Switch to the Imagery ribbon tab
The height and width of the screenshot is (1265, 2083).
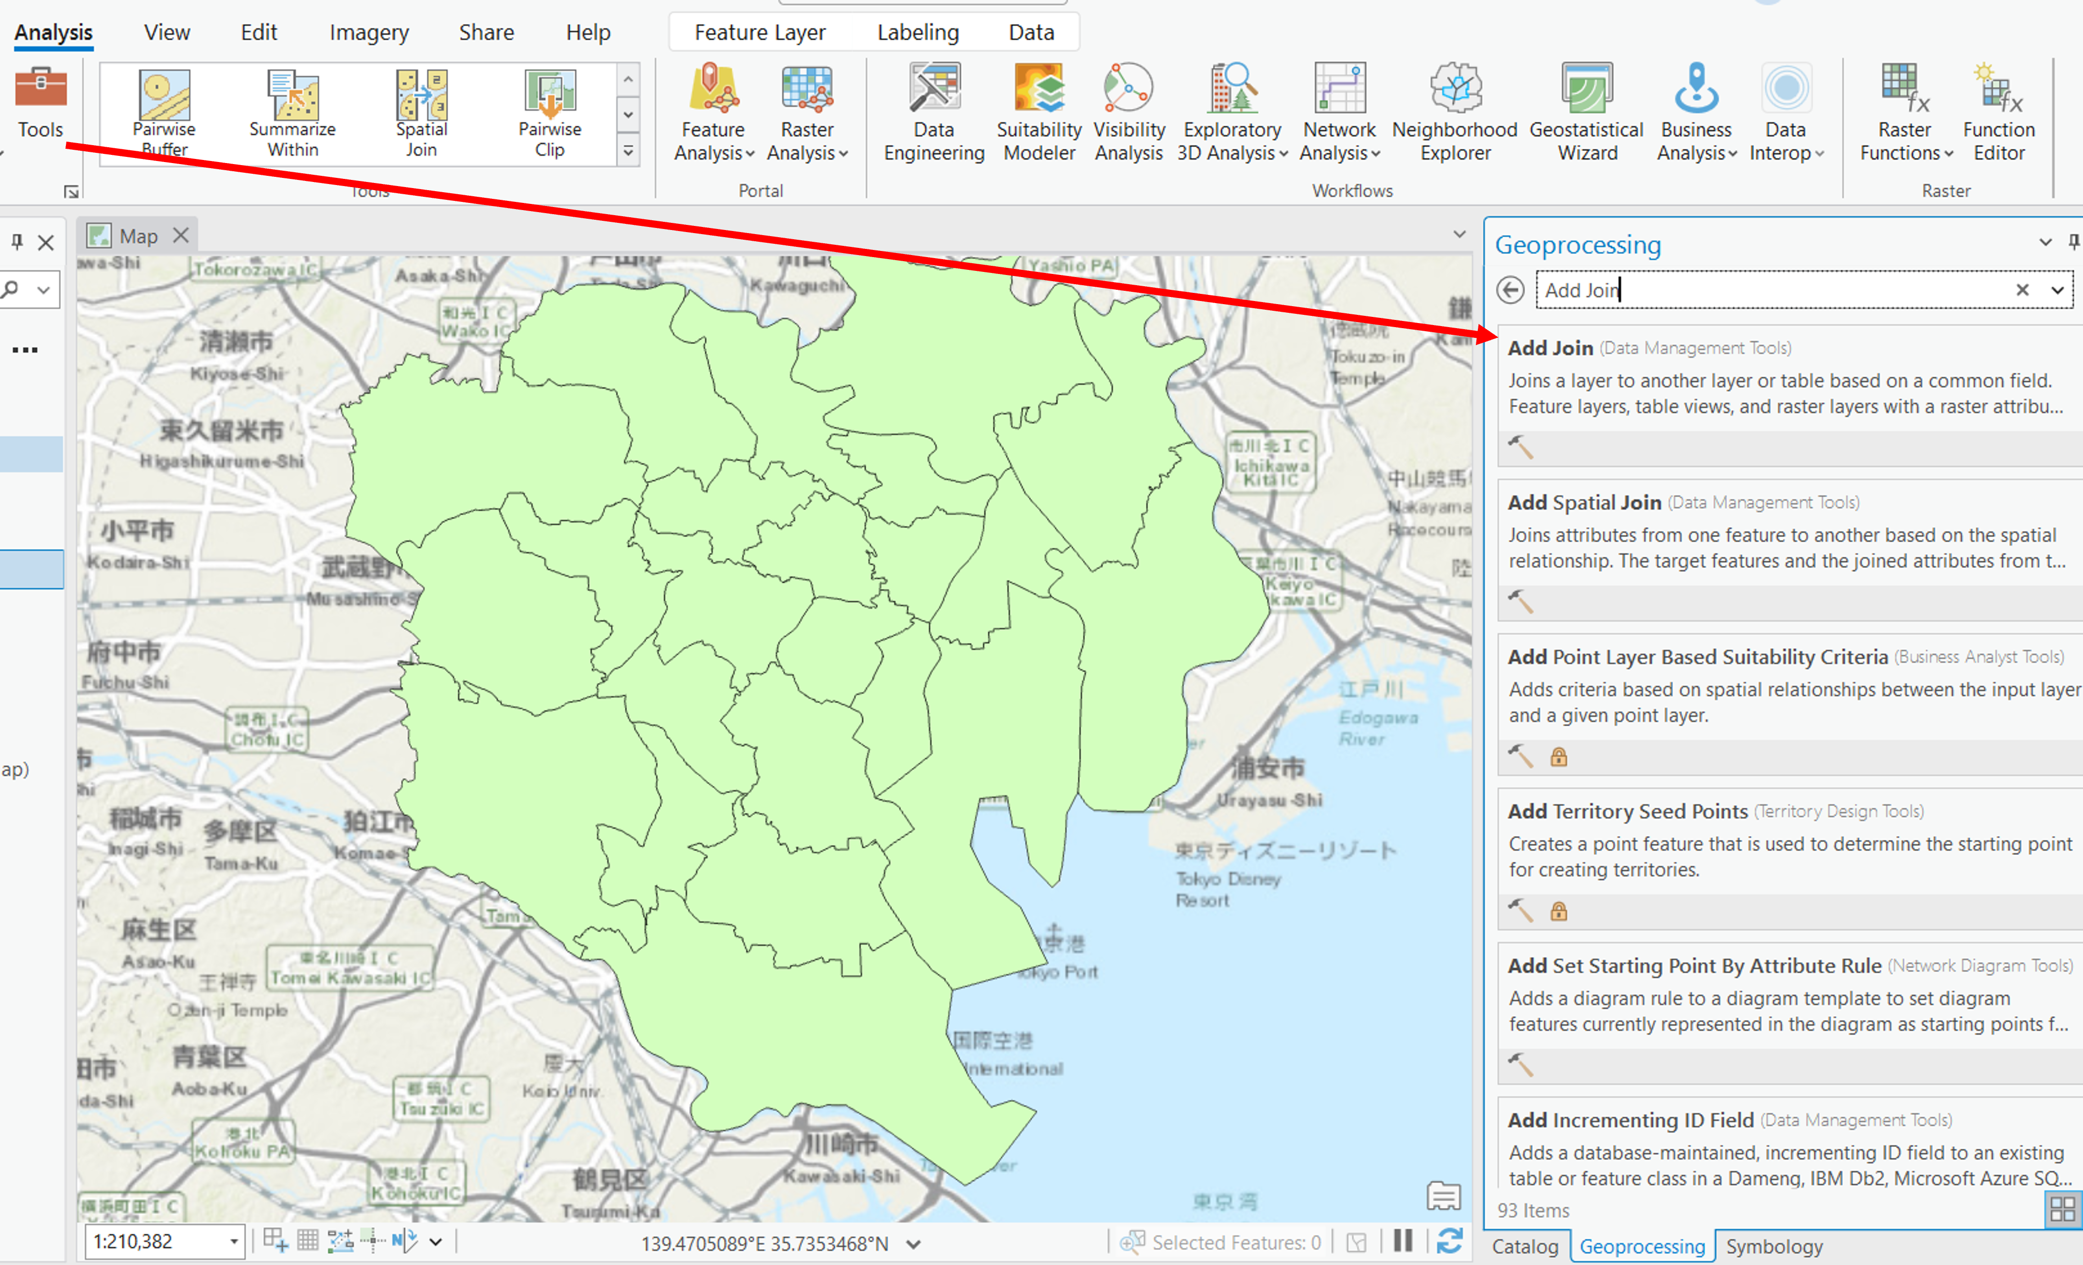point(368,32)
